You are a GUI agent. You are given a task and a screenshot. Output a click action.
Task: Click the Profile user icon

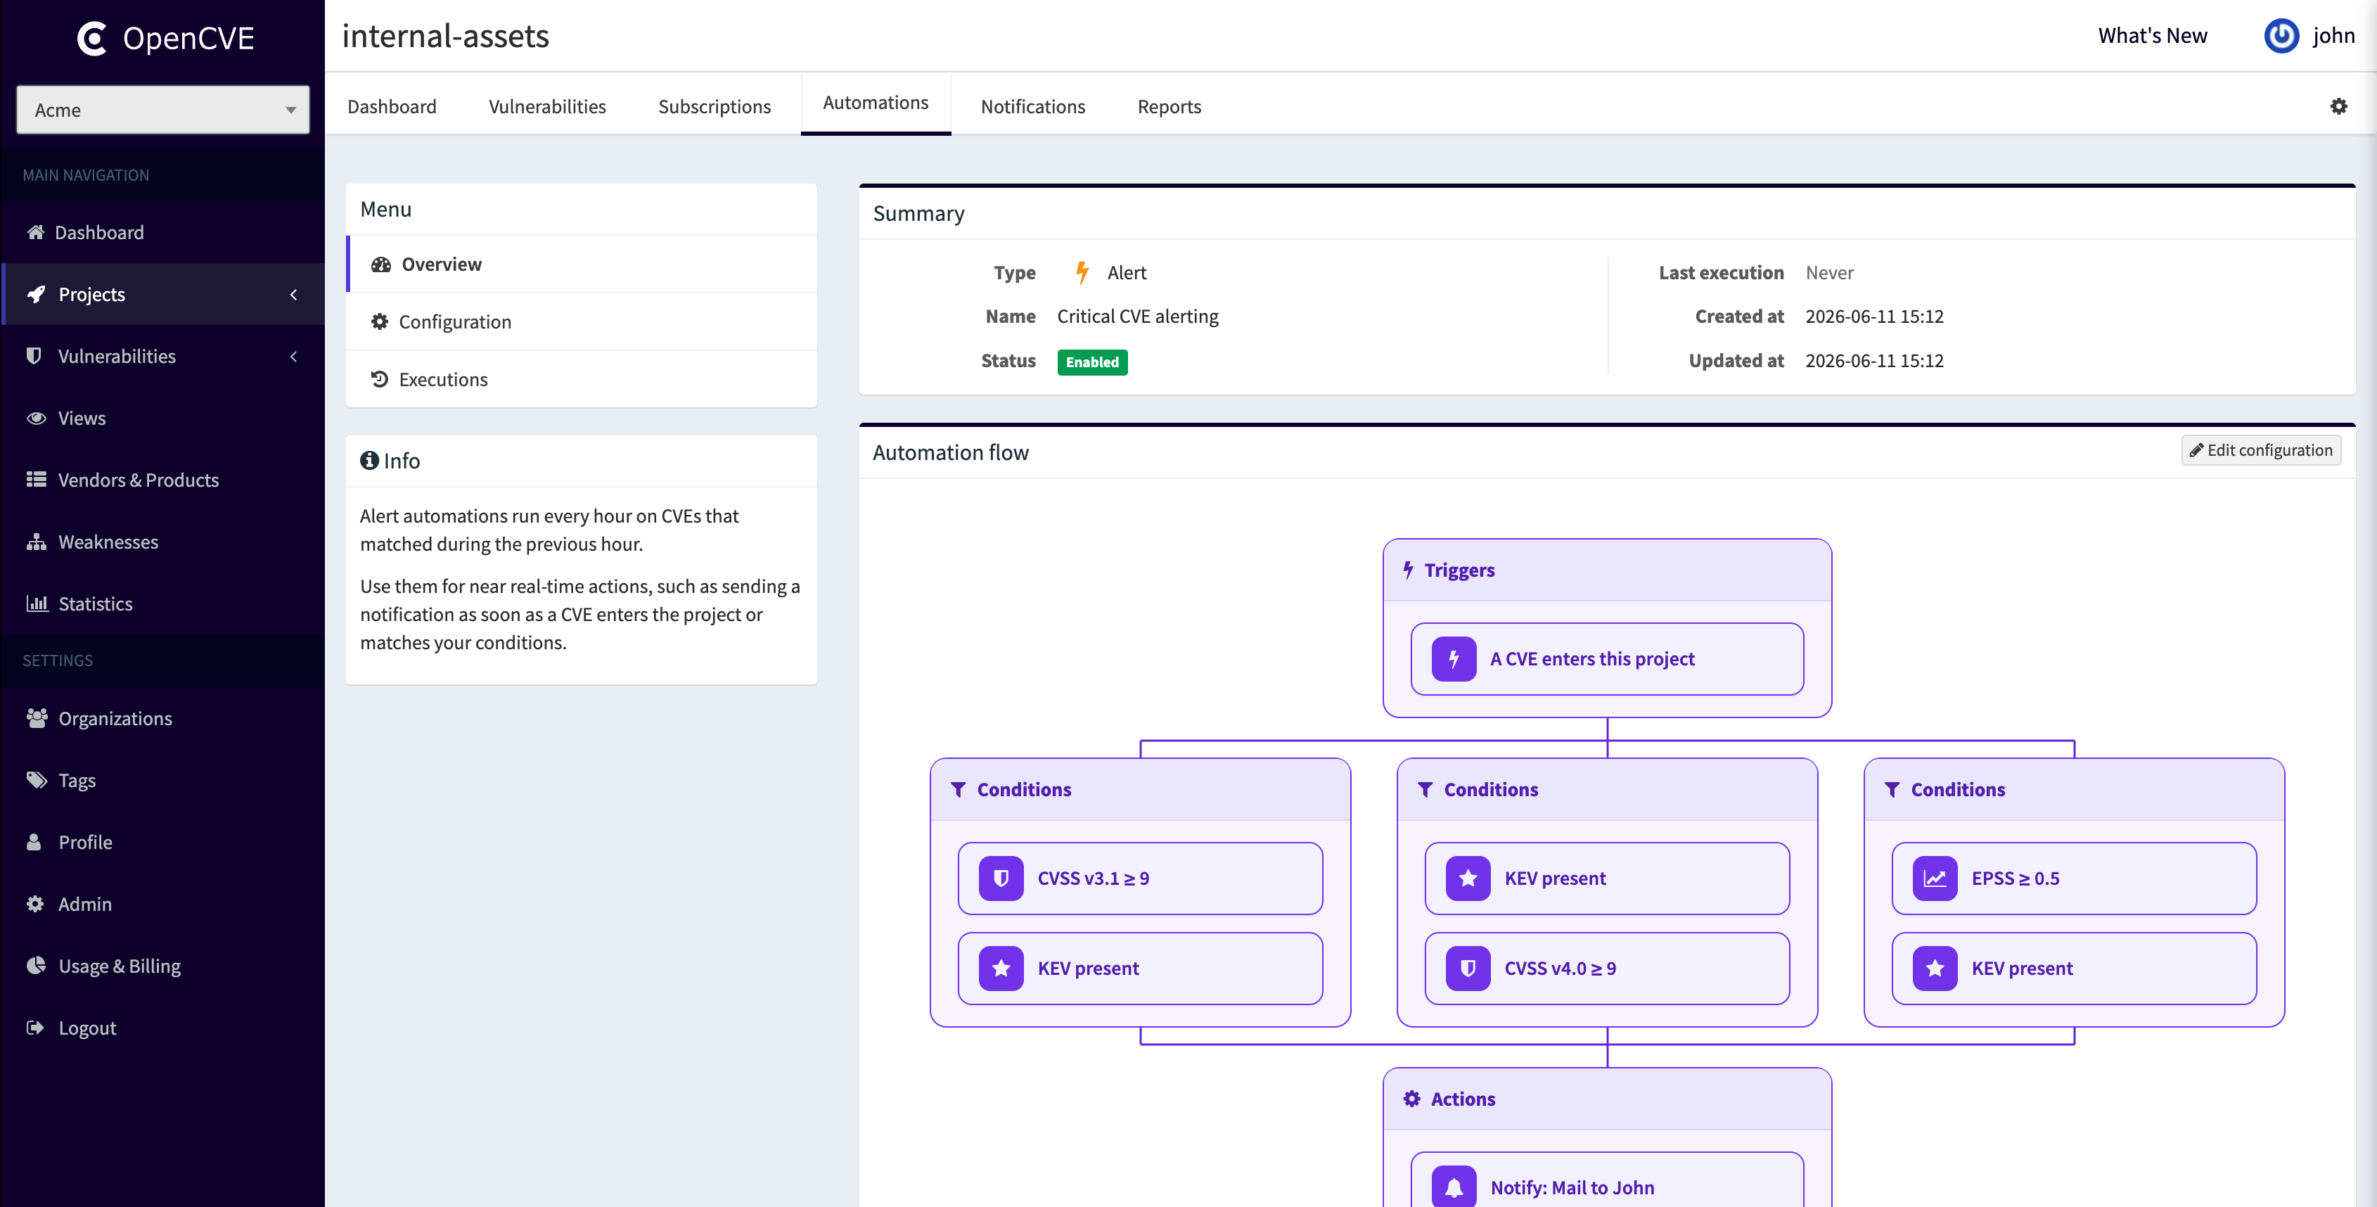pos(34,841)
